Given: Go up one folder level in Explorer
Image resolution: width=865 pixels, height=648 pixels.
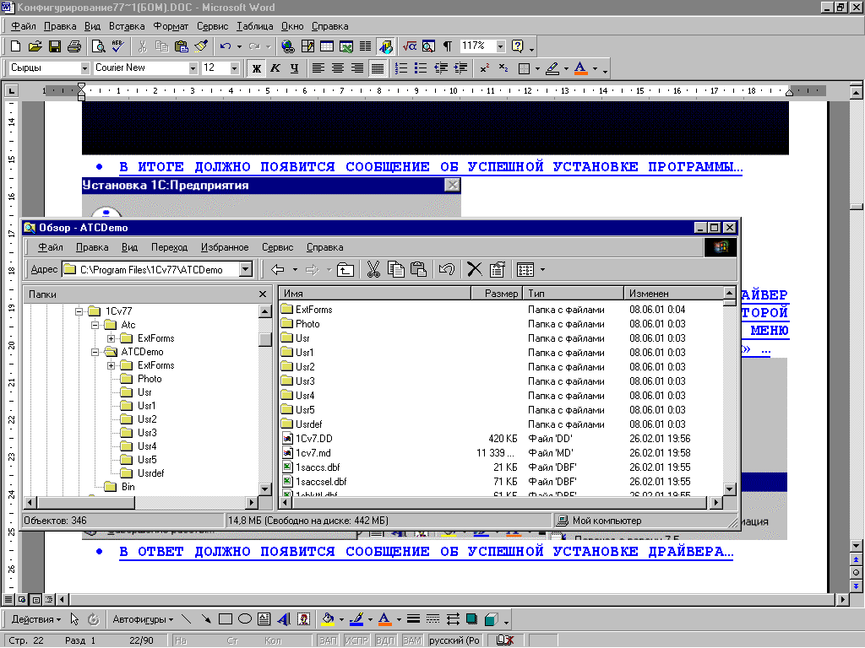Looking at the screenshot, I should pyautogui.click(x=345, y=270).
